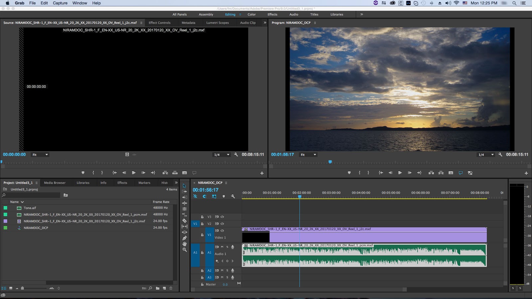The width and height of the screenshot is (532, 299).
Task: Mute the Audio 1 track
Action: click(222, 247)
